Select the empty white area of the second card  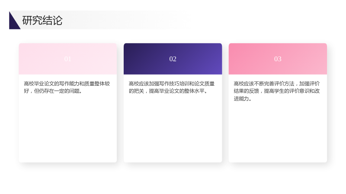pyautogui.click(x=173, y=130)
